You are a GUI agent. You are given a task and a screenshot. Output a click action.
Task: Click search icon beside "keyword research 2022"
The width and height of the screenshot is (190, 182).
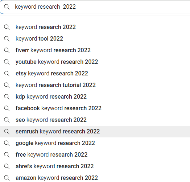[x=7, y=27]
